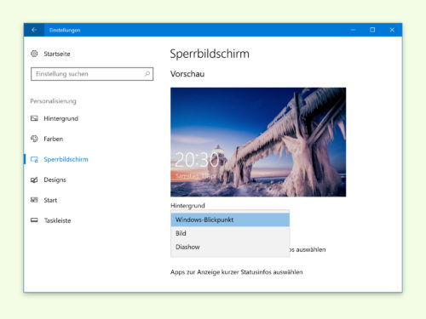Viewport: 426px width, 319px height.
Task: Focus the 'Einstellung suchen' search field
Action: [x=92, y=74]
